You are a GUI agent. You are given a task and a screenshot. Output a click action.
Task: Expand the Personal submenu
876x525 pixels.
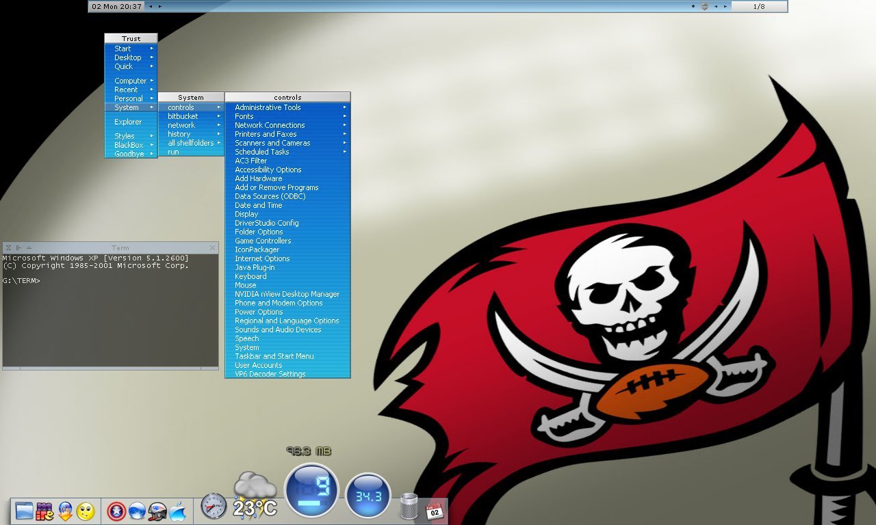tap(131, 98)
